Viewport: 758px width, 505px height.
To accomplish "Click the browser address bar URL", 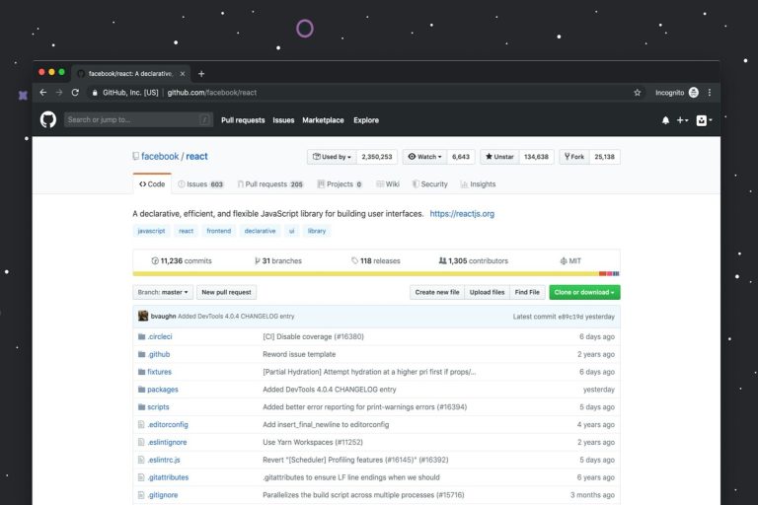I will pos(212,93).
